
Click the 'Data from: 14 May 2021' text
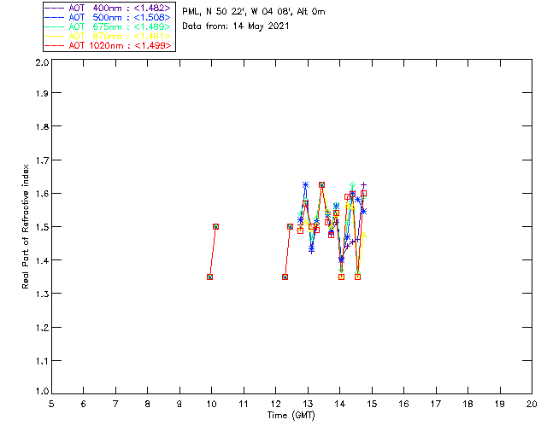pyautogui.click(x=236, y=26)
